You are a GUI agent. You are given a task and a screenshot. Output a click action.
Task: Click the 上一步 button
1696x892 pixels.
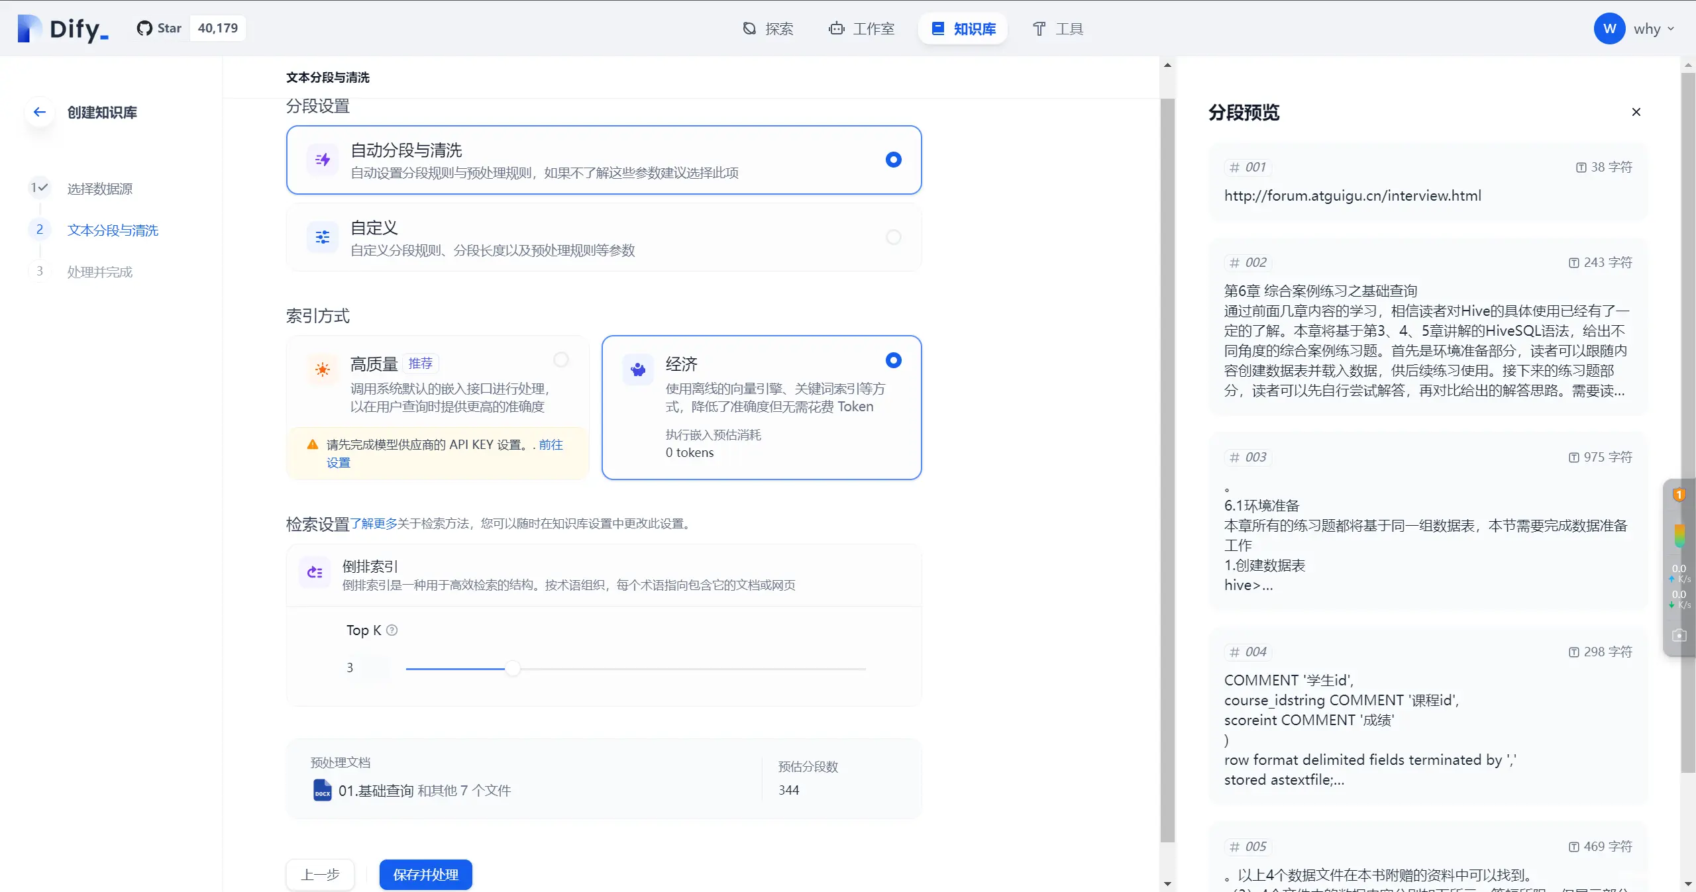point(320,875)
